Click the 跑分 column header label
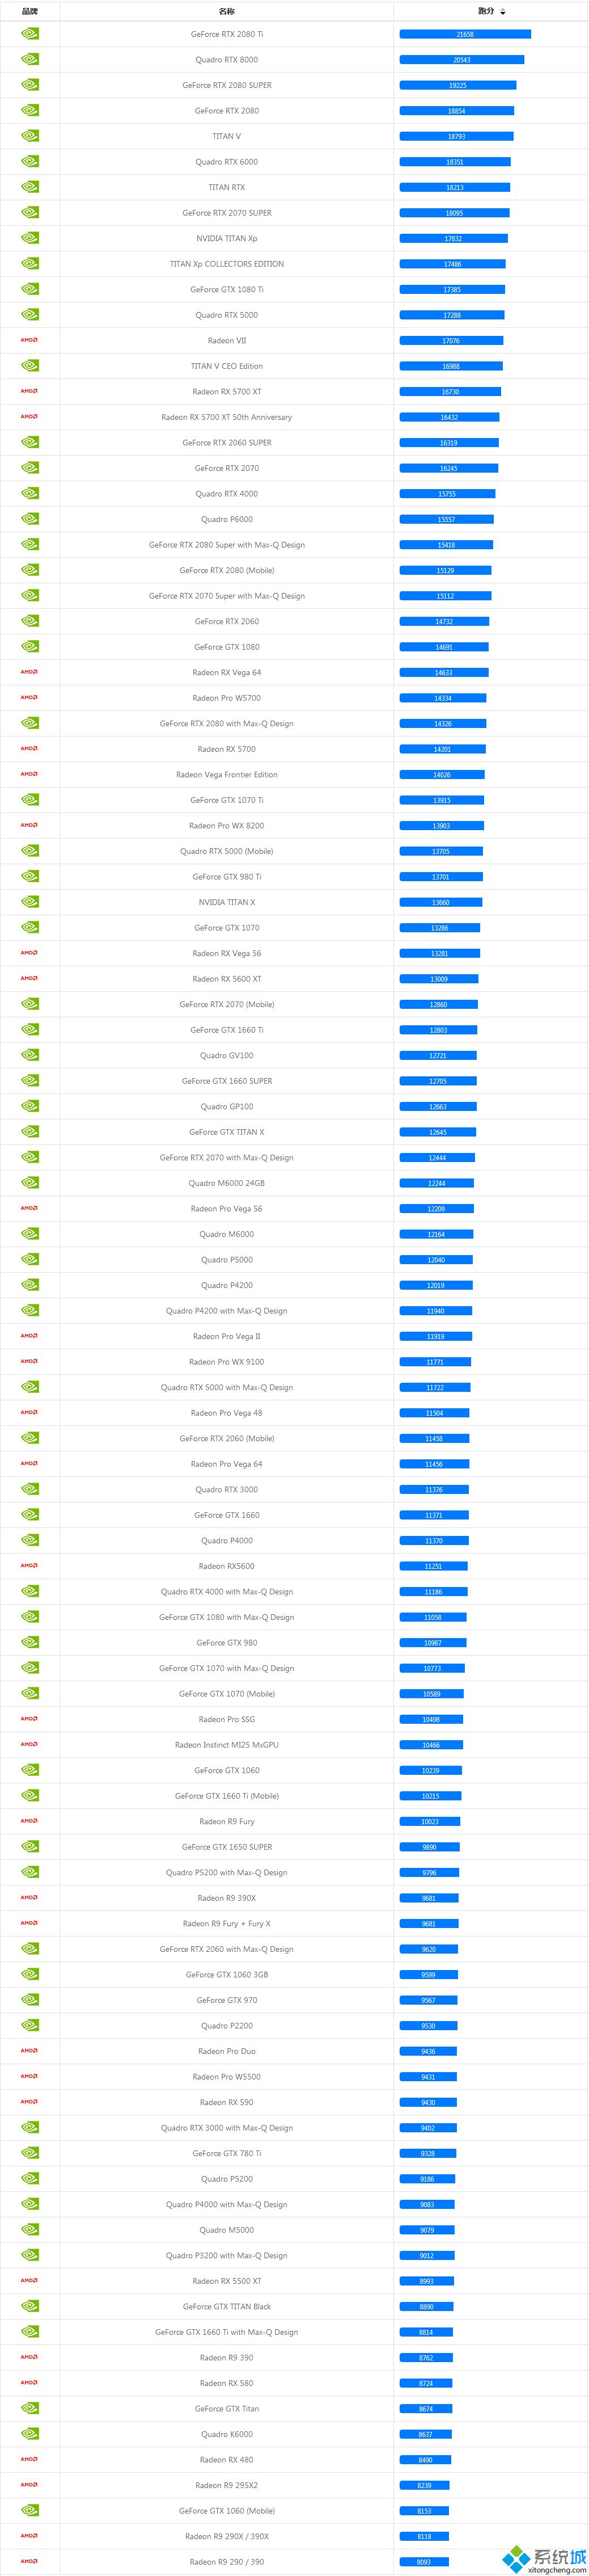Viewport: 589px width, 2576px height. (x=486, y=11)
